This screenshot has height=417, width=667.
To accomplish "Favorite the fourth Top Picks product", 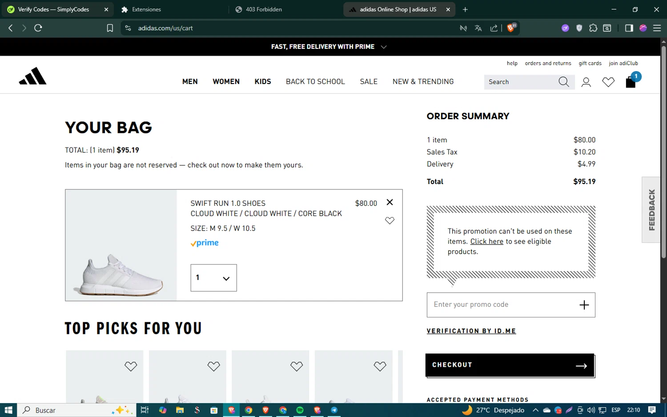I will pos(380,366).
